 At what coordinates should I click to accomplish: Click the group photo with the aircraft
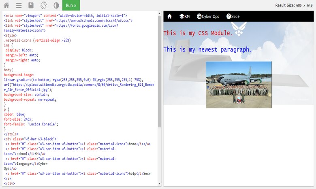pos(239,85)
